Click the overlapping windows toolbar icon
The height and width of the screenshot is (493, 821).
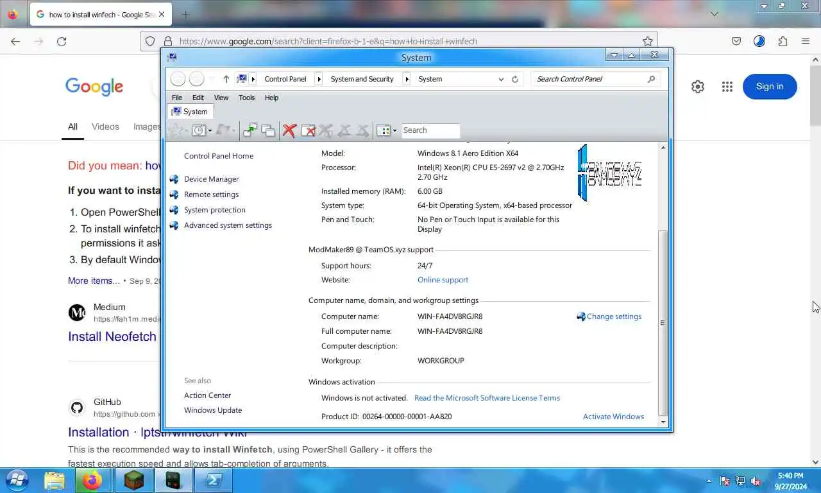[268, 130]
